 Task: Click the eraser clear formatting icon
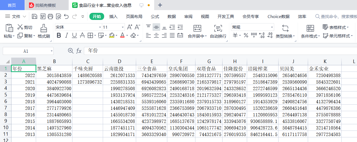(133, 35)
